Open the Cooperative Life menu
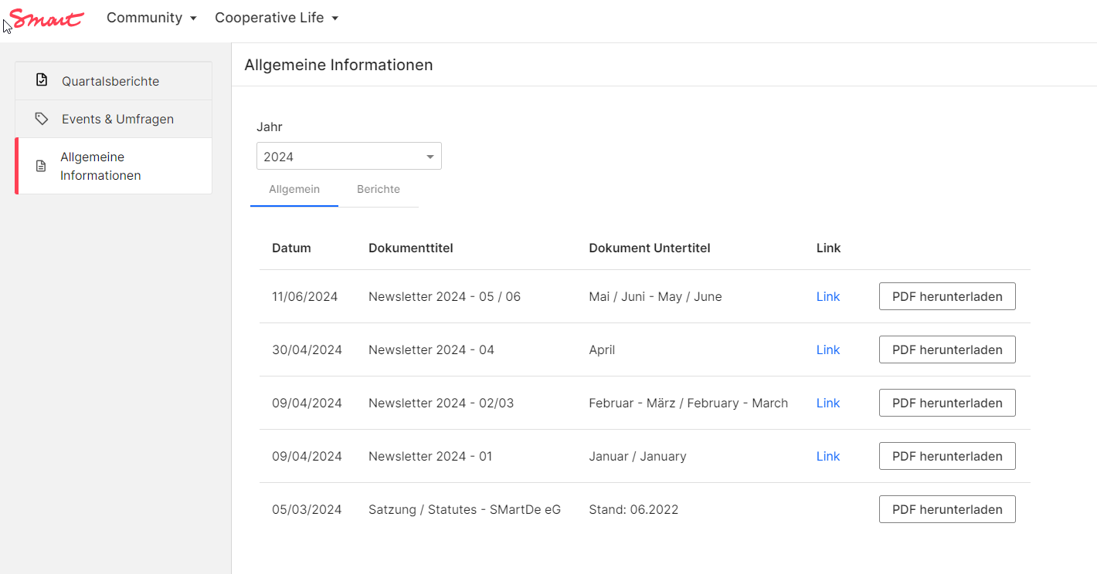This screenshot has width=1097, height=574. [277, 18]
